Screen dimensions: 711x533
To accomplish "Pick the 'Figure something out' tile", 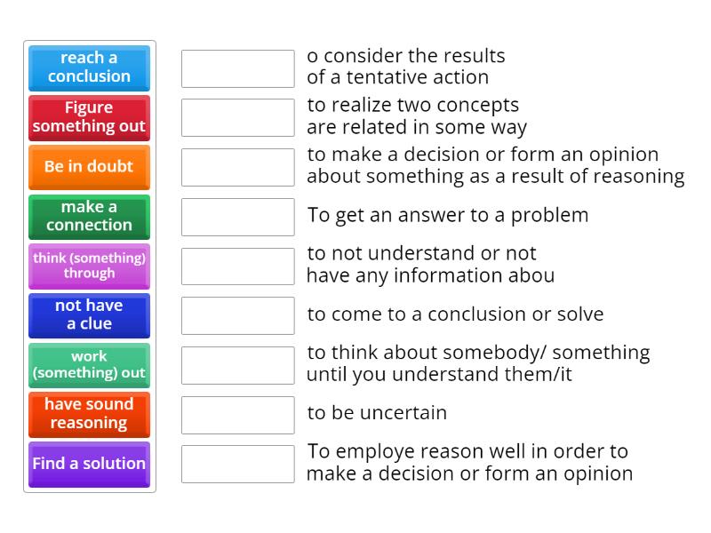I will click(89, 117).
